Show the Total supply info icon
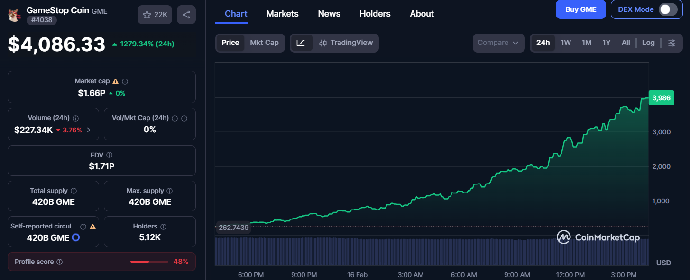The image size is (690, 280). pos(74,191)
